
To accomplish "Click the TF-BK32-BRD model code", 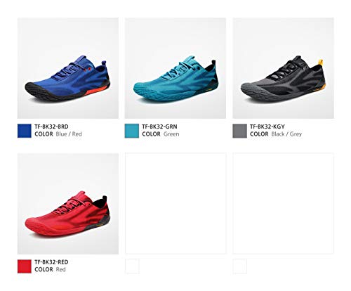I will [x=51, y=127].
